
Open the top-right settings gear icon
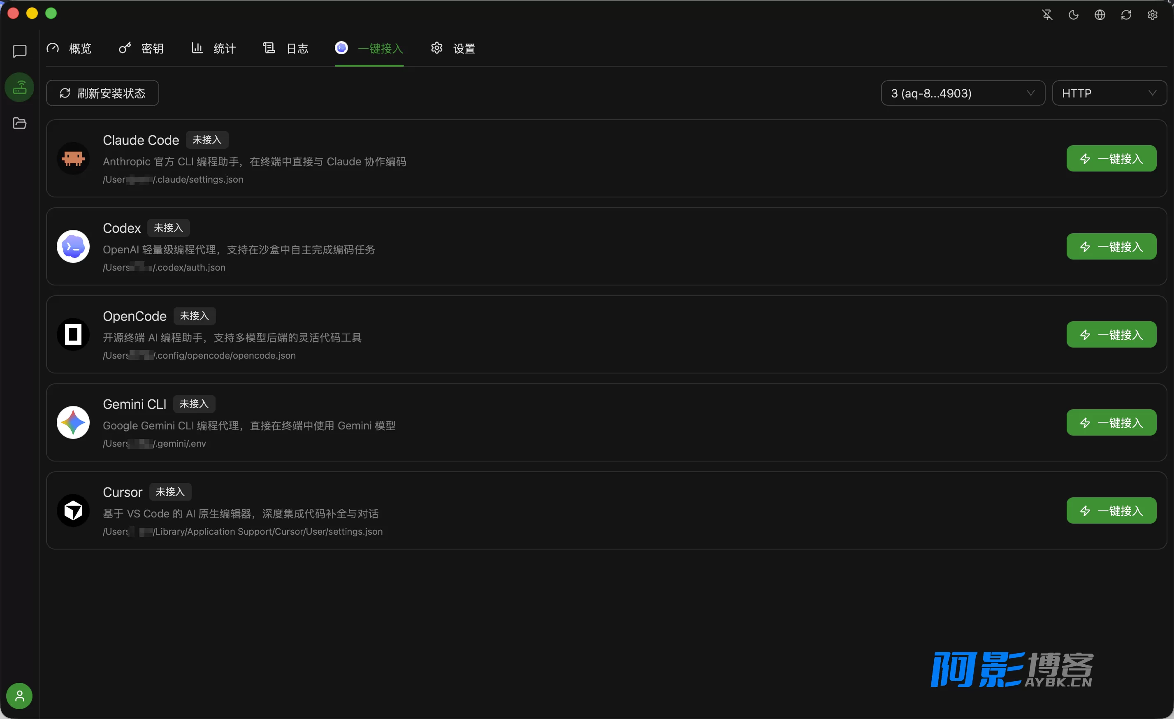(x=1153, y=15)
